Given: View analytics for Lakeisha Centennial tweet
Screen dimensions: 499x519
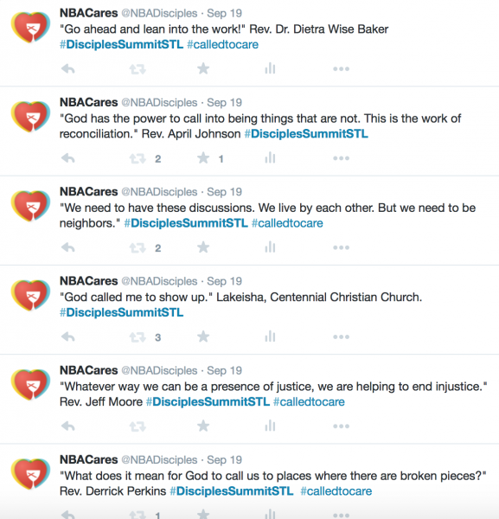Looking at the screenshot, I should coord(270,336).
